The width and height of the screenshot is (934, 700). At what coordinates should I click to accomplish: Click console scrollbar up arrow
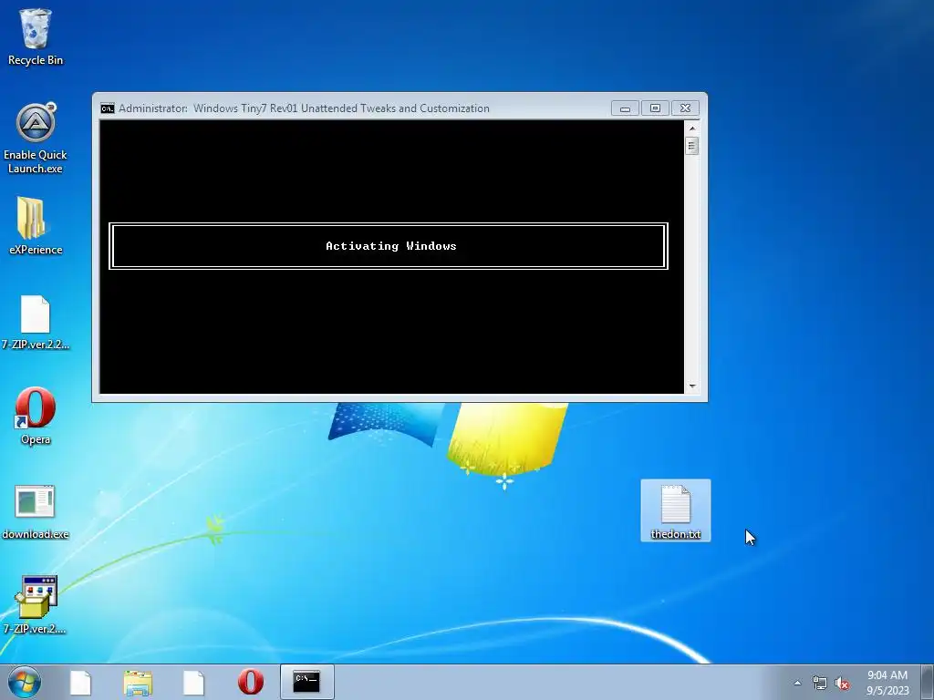tap(691, 128)
